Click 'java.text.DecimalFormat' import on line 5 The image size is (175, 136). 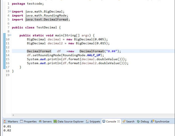coord(47,20)
